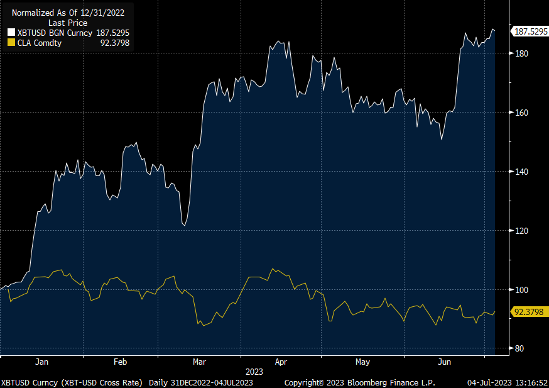Click the 'Last Price' legend header
This screenshot has height=388, width=549.
pyautogui.click(x=67, y=23)
